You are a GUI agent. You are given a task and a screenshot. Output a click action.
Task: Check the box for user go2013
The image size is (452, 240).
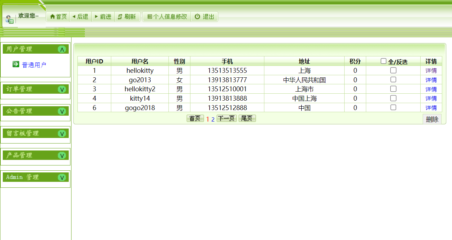click(x=393, y=79)
